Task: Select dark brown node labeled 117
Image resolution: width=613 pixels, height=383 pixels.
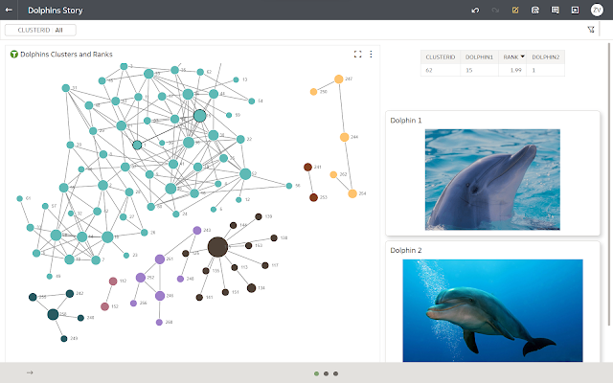Action: tap(265, 265)
